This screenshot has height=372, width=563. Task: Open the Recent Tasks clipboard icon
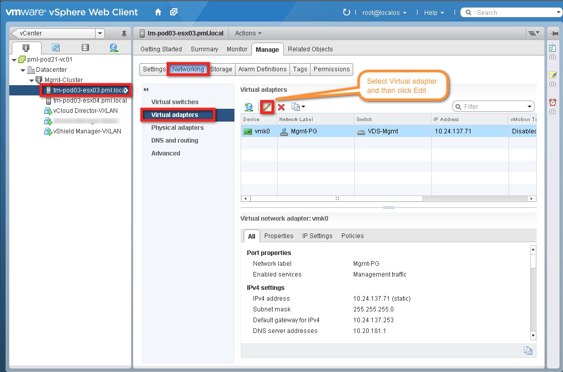tap(553, 47)
